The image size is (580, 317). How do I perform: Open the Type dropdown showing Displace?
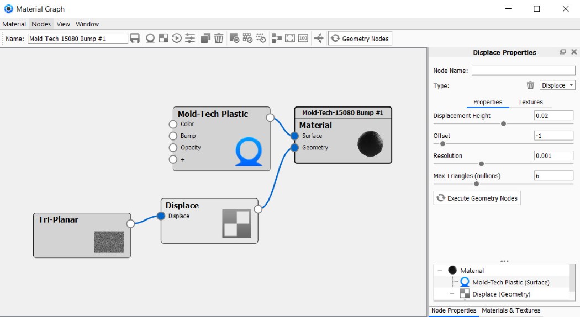coord(557,85)
